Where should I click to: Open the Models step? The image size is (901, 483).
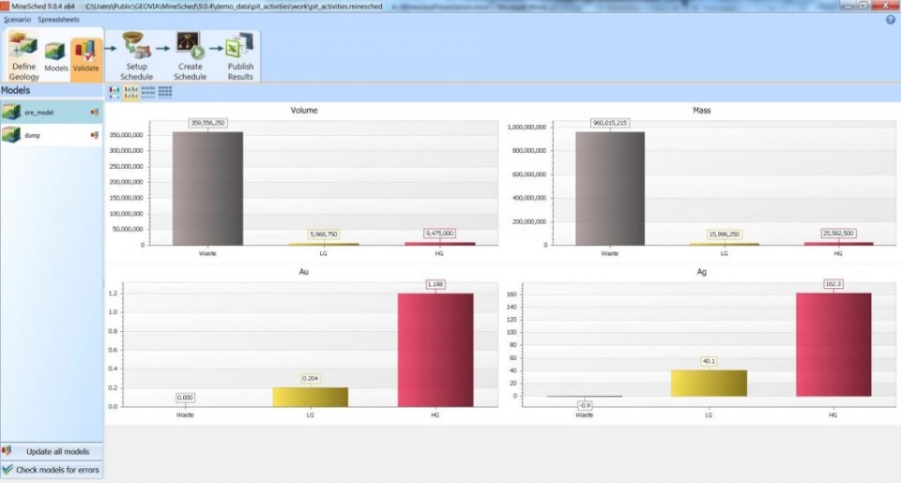tap(55, 56)
